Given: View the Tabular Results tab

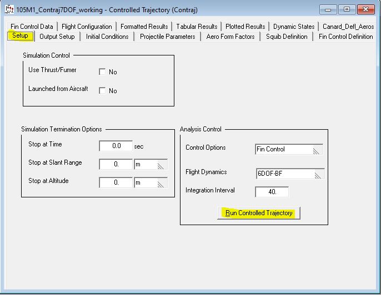Looking at the screenshot, I should click(x=197, y=27).
